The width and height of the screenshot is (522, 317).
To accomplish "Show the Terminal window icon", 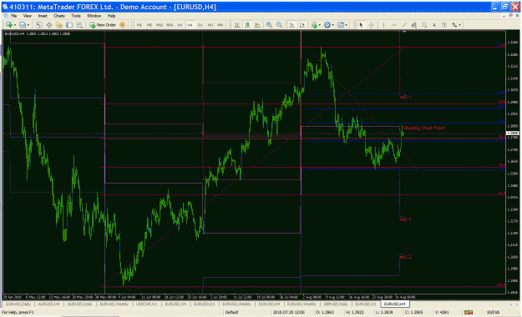I will (69, 25).
